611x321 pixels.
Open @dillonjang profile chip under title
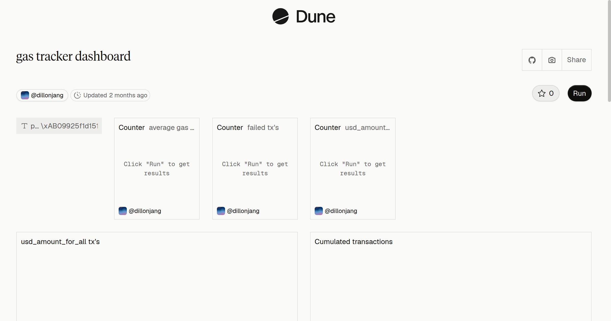click(42, 95)
